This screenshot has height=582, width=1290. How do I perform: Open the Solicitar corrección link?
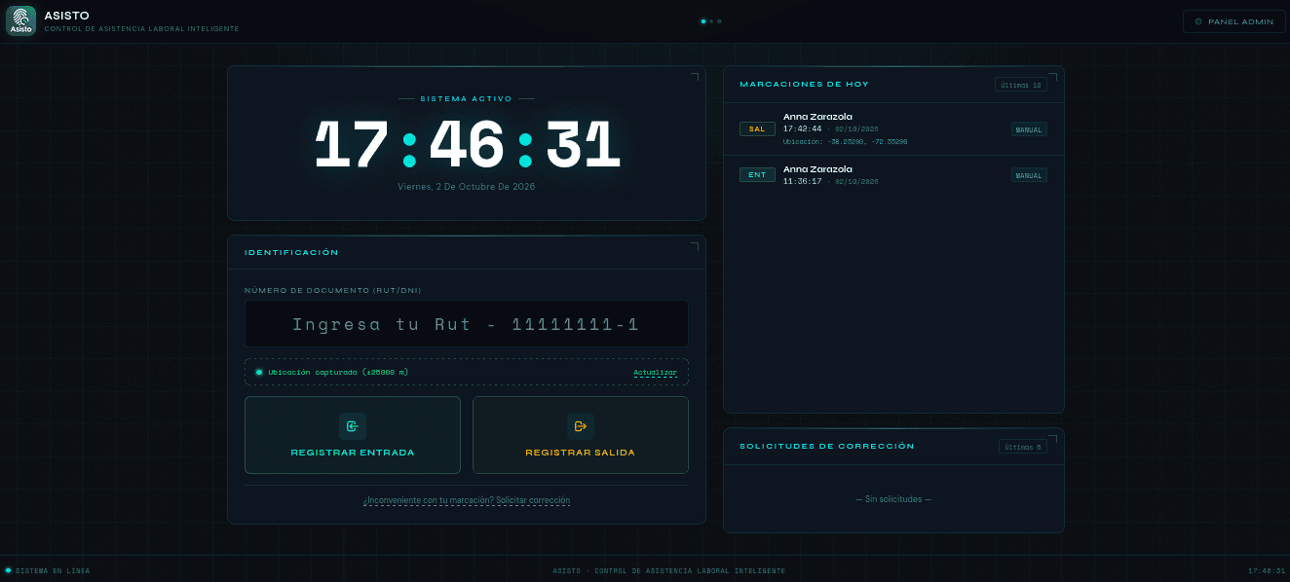[467, 500]
